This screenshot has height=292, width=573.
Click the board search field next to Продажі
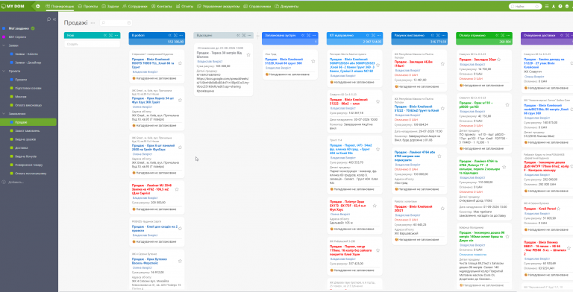(116, 23)
